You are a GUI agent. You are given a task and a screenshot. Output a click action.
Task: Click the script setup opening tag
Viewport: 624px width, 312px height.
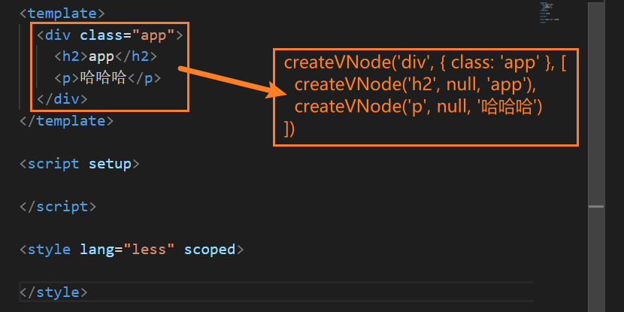pos(79,164)
